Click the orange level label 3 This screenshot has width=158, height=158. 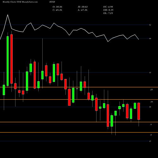point(151,135)
